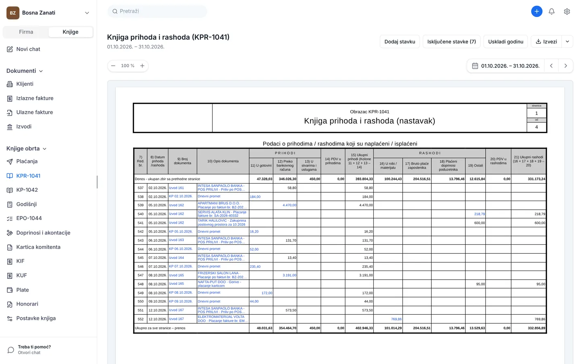583x364 pixels.
Task: Open notifications bell
Action: [551, 11]
